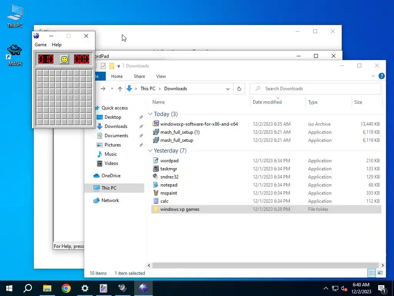Show hidden system tray icons
The image size is (394, 296).
click(x=326, y=288)
